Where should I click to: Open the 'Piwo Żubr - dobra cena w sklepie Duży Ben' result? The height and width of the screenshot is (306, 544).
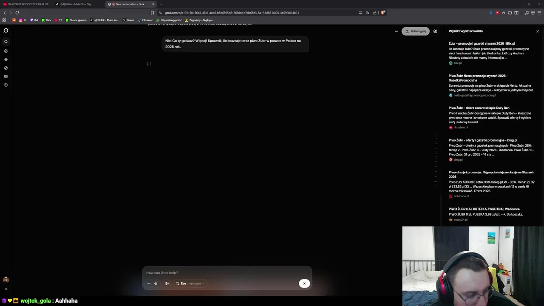(x=479, y=108)
